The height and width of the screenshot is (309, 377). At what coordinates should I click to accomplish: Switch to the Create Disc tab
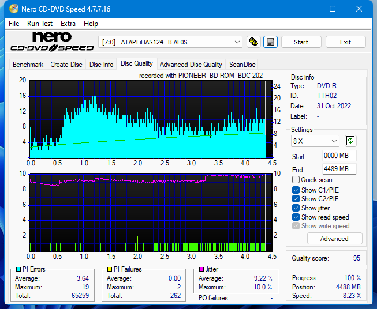pyautogui.click(x=66, y=65)
